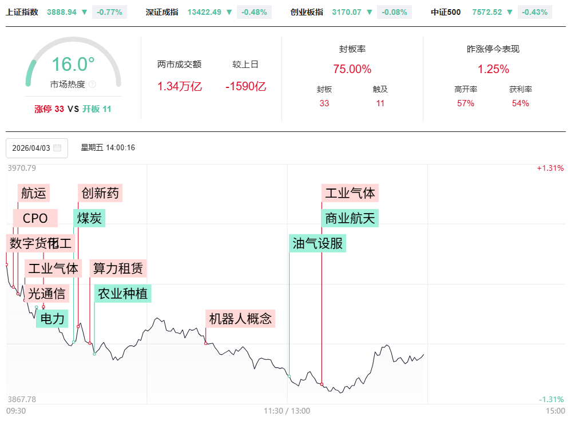Select the 航运 sector tag on chart

33,193
